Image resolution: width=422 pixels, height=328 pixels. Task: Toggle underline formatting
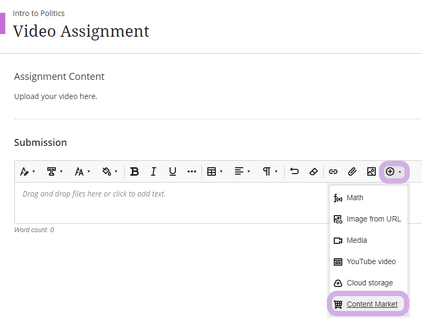[173, 171]
